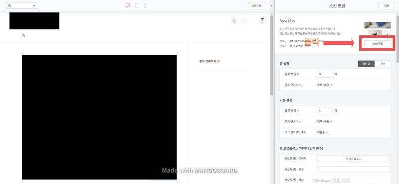Image resolution: width=399 pixels, height=184 pixels.
Task: Open the page selector dropdown showing 홈
Action: point(21,5)
